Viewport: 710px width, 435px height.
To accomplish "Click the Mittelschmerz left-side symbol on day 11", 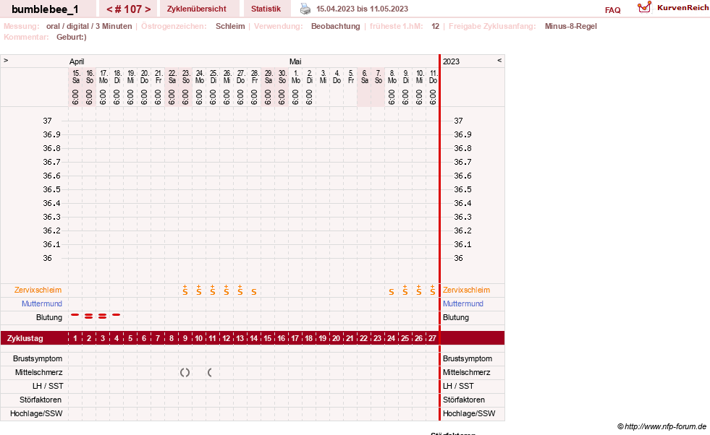I will (x=210, y=373).
